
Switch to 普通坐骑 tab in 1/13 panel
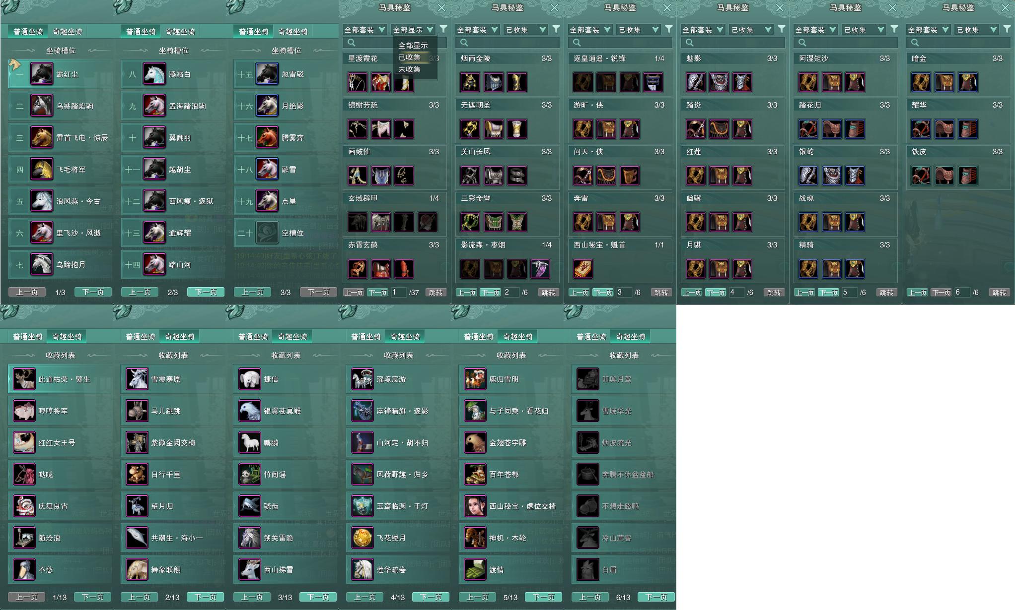tap(28, 336)
